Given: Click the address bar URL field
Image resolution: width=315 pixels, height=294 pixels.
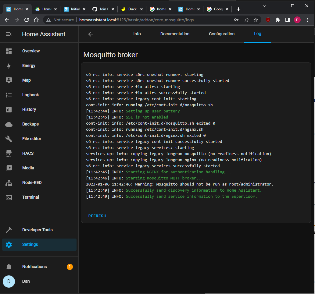Looking at the screenshot, I should point(136,20).
